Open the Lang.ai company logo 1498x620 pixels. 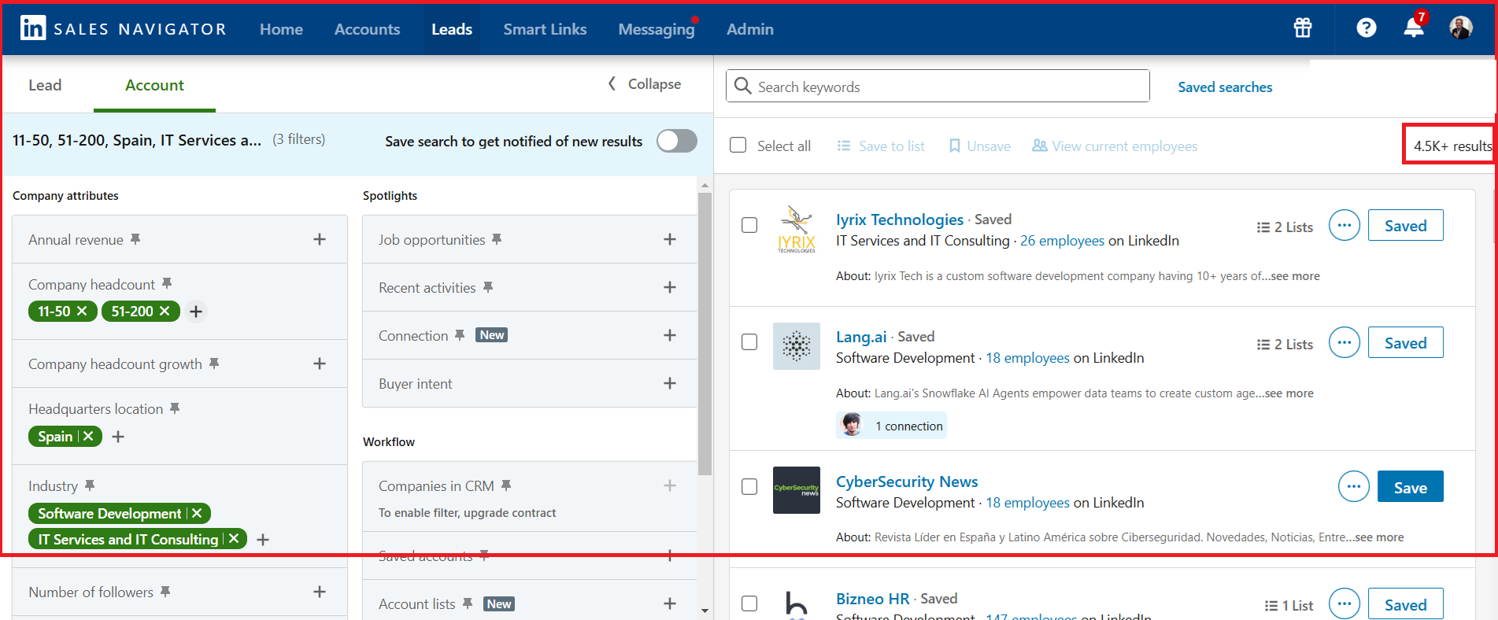[797, 346]
